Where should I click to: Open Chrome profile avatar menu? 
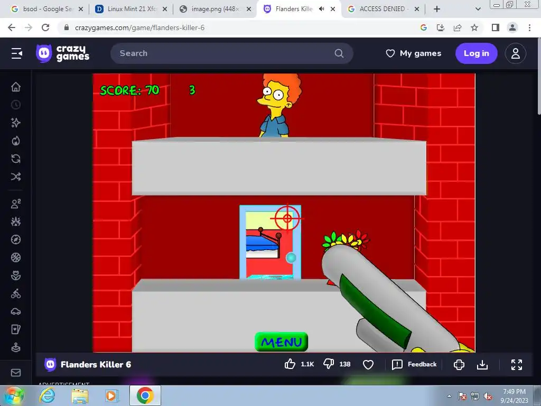pyautogui.click(x=512, y=27)
